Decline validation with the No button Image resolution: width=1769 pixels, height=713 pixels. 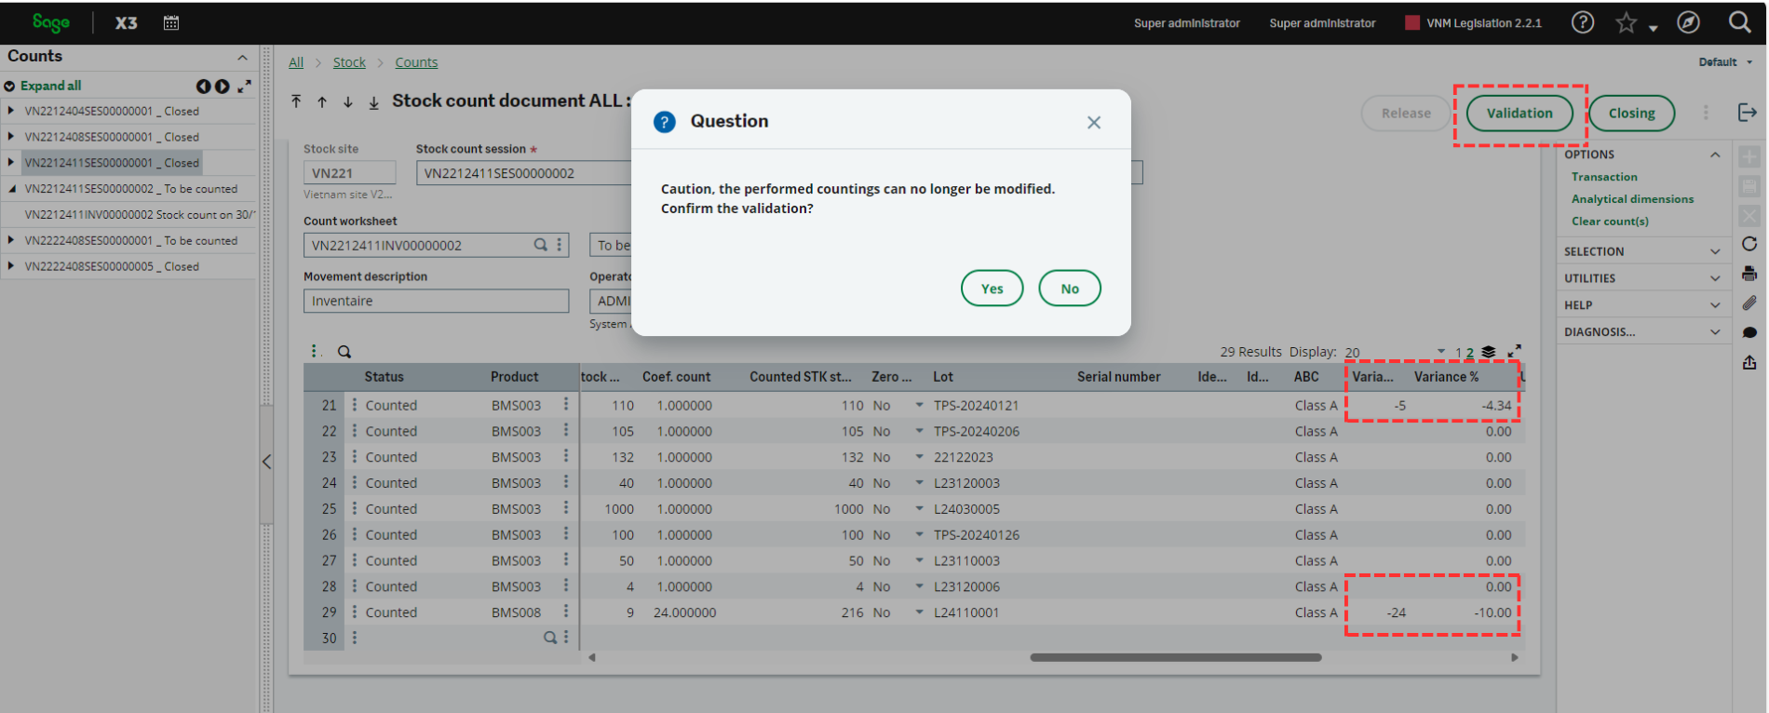coord(1070,289)
